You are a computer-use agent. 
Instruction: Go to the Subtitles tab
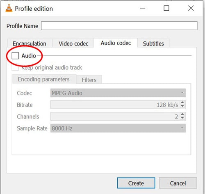153,43
